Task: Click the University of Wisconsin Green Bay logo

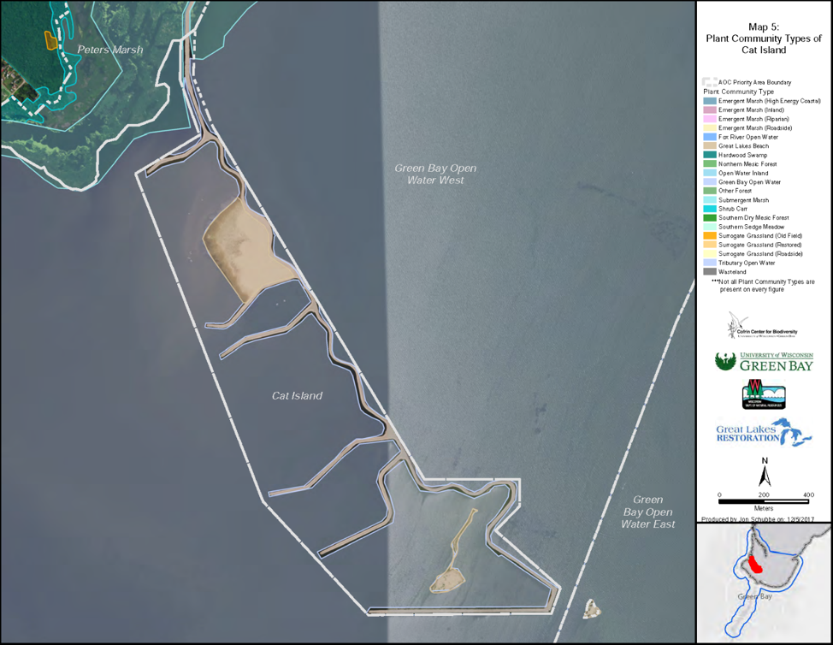Action: [x=764, y=361]
